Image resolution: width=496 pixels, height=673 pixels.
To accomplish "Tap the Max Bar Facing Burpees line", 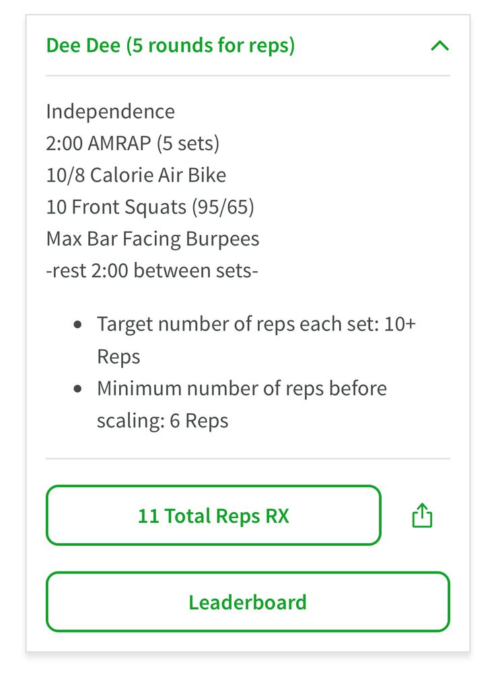I will click(153, 239).
